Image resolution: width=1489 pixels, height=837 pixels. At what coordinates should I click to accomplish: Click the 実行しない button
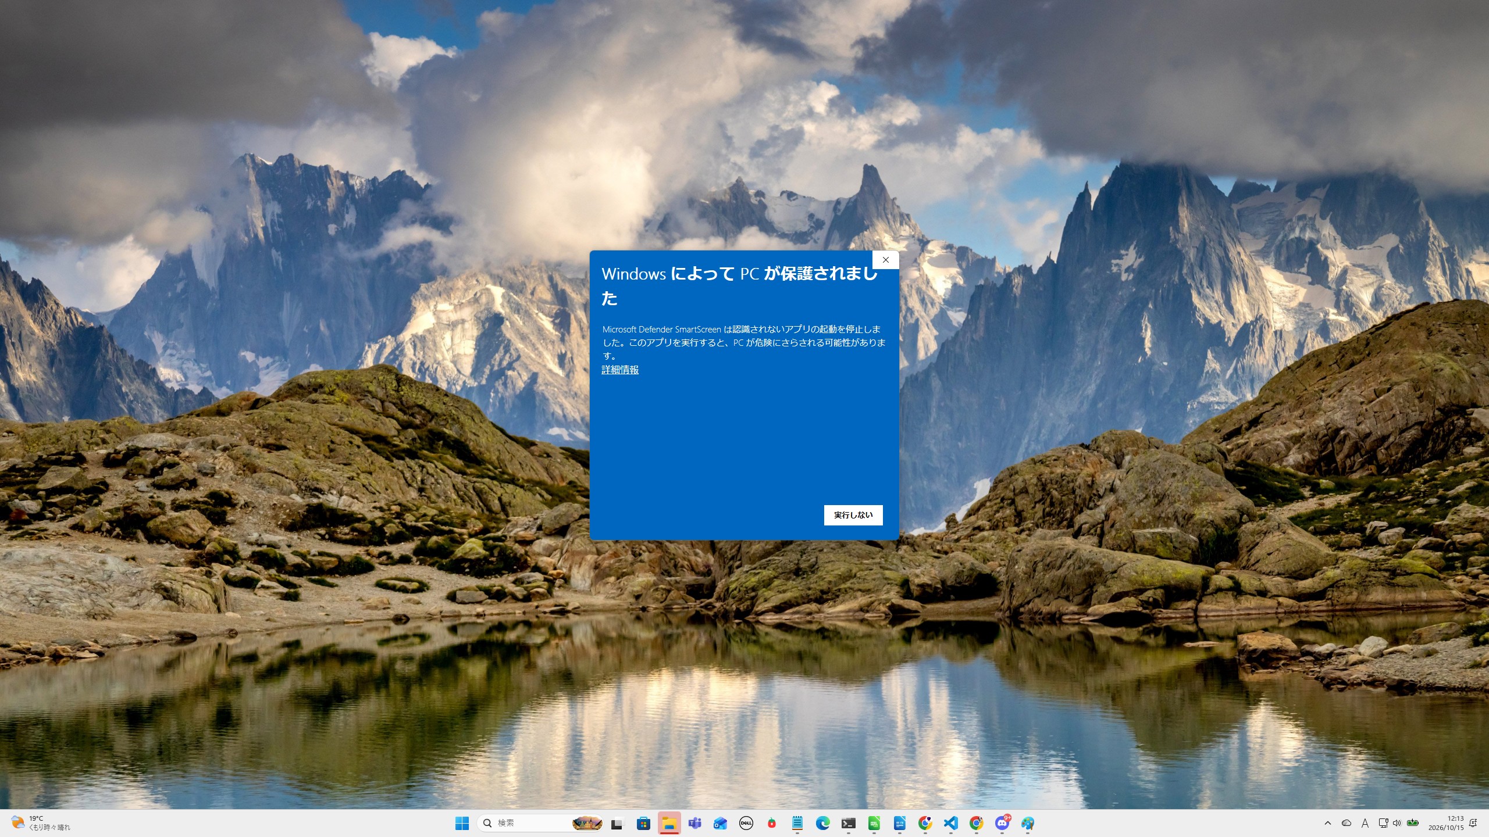click(853, 515)
